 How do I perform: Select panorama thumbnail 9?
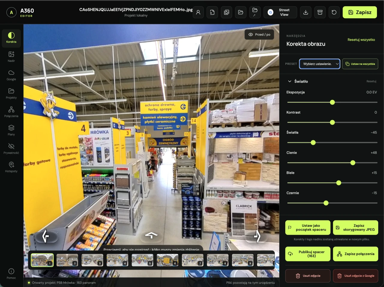(x=243, y=260)
